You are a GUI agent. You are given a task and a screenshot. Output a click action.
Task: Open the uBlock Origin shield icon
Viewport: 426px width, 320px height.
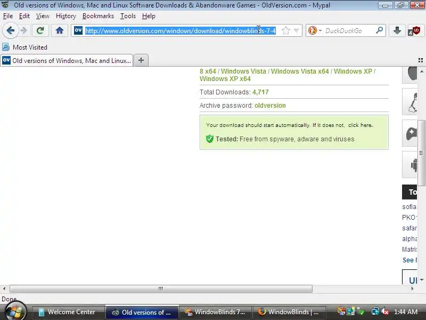(414, 30)
